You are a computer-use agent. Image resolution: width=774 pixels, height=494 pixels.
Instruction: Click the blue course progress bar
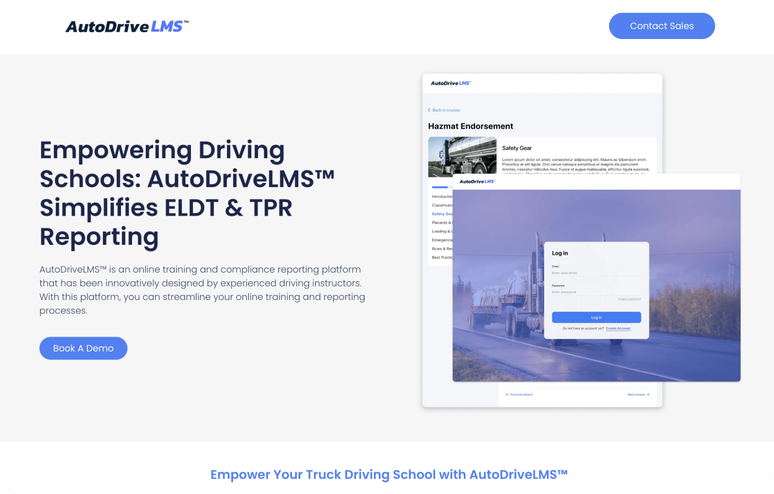pyautogui.click(x=440, y=187)
